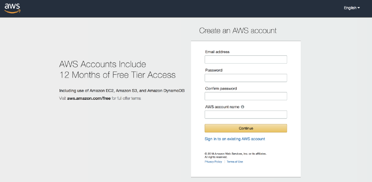Screen dimensions: 372x182
Task: Click the AWS account name label text
Action: pos(222,107)
